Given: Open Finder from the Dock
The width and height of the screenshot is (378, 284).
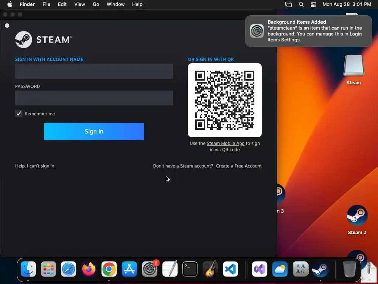Looking at the screenshot, I should (28, 269).
